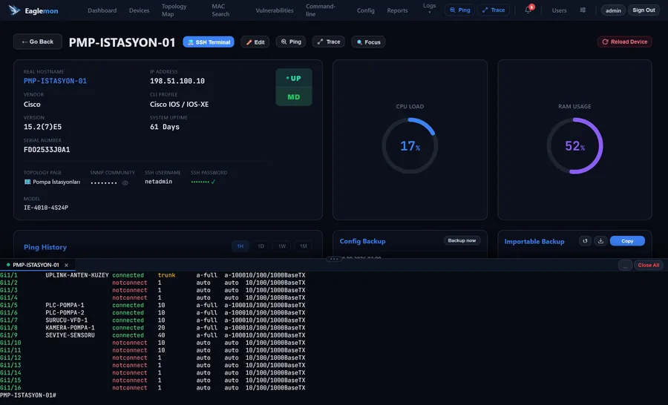Screen dimensions: 668x405
Task: Copy the importable backup
Action: coord(627,241)
